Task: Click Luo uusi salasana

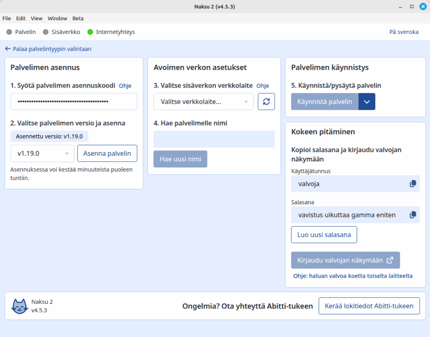Action: tap(324, 235)
